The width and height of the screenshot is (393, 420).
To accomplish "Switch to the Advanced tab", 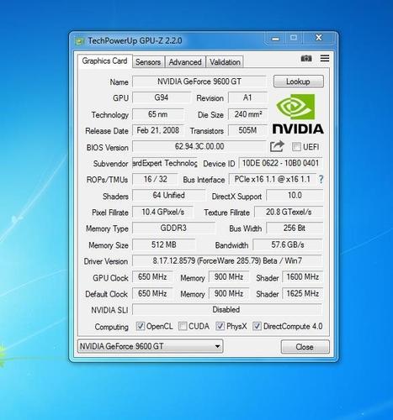I will click(x=185, y=62).
